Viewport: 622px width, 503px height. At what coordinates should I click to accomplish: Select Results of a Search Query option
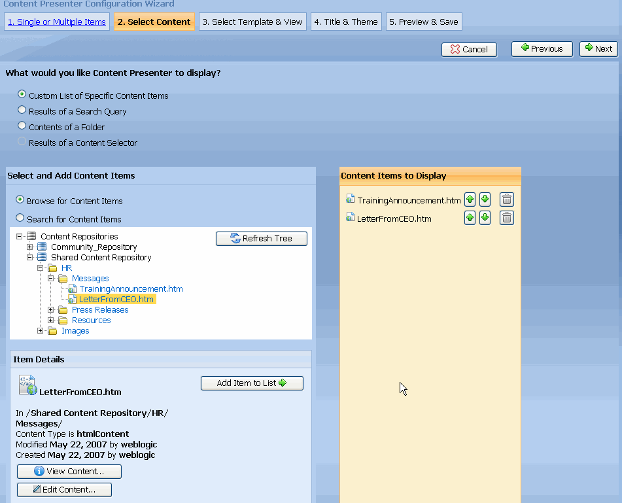22,110
